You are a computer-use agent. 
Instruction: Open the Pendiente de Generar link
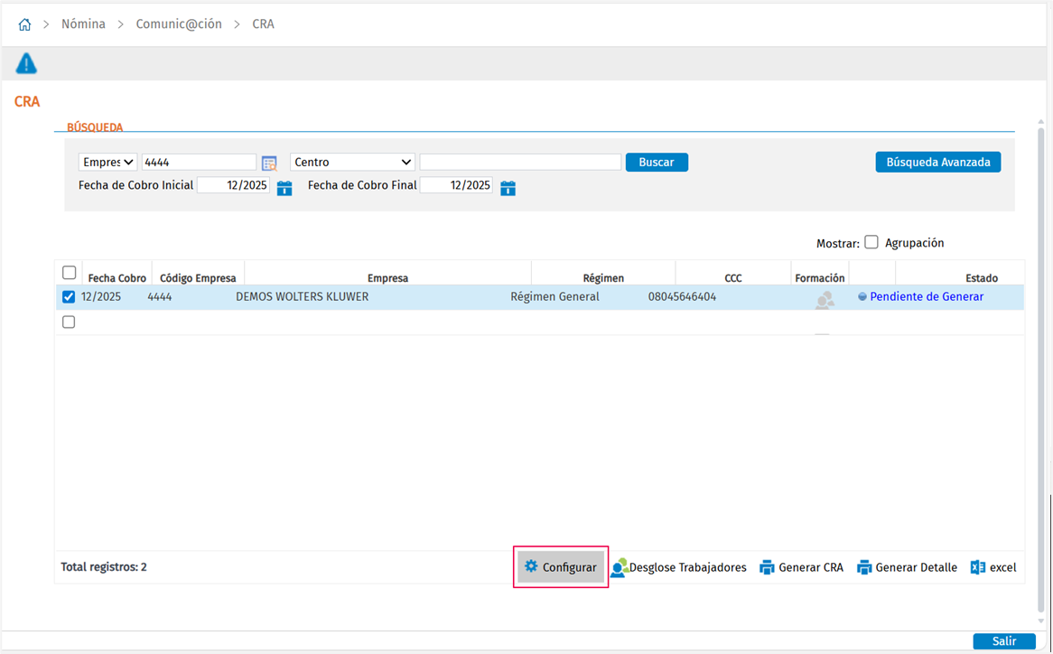coord(927,297)
